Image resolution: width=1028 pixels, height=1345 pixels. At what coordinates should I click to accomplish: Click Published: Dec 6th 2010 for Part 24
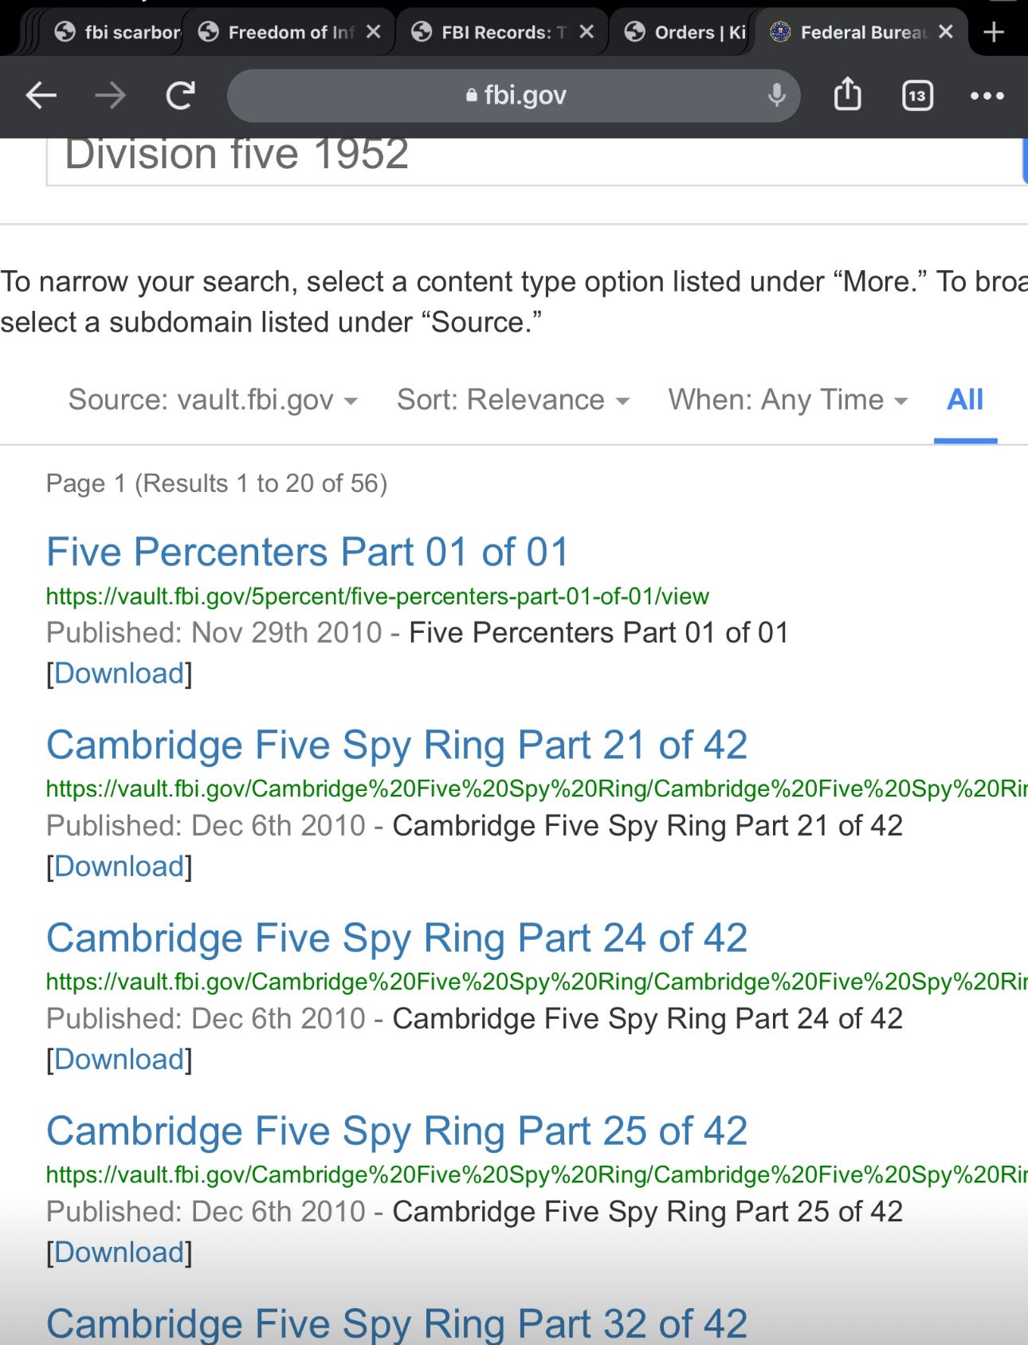point(206,1019)
